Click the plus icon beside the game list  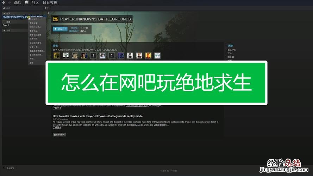pos(48,13)
